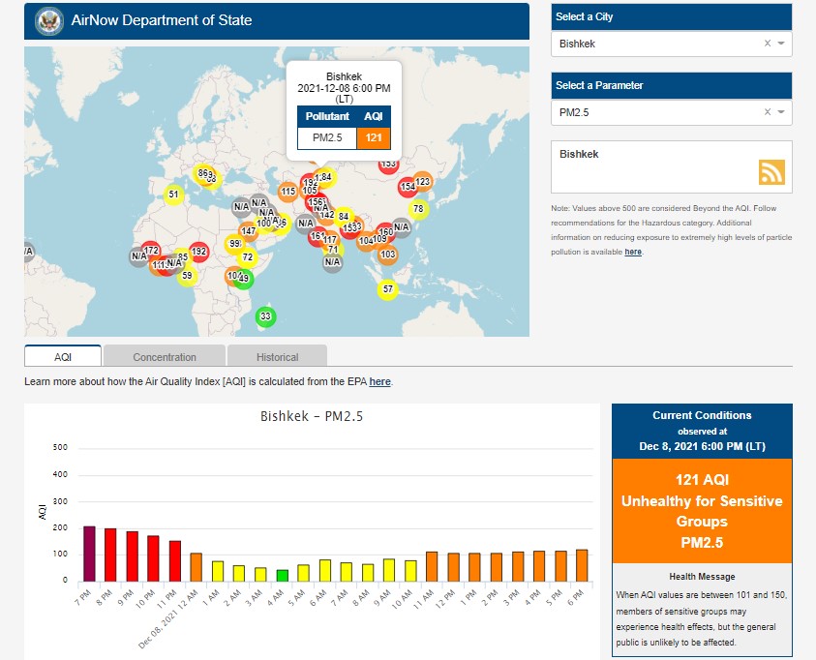816x660 pixels.
Task: Clear the PM2.5 parameter selection
Action: click(768, 112)
